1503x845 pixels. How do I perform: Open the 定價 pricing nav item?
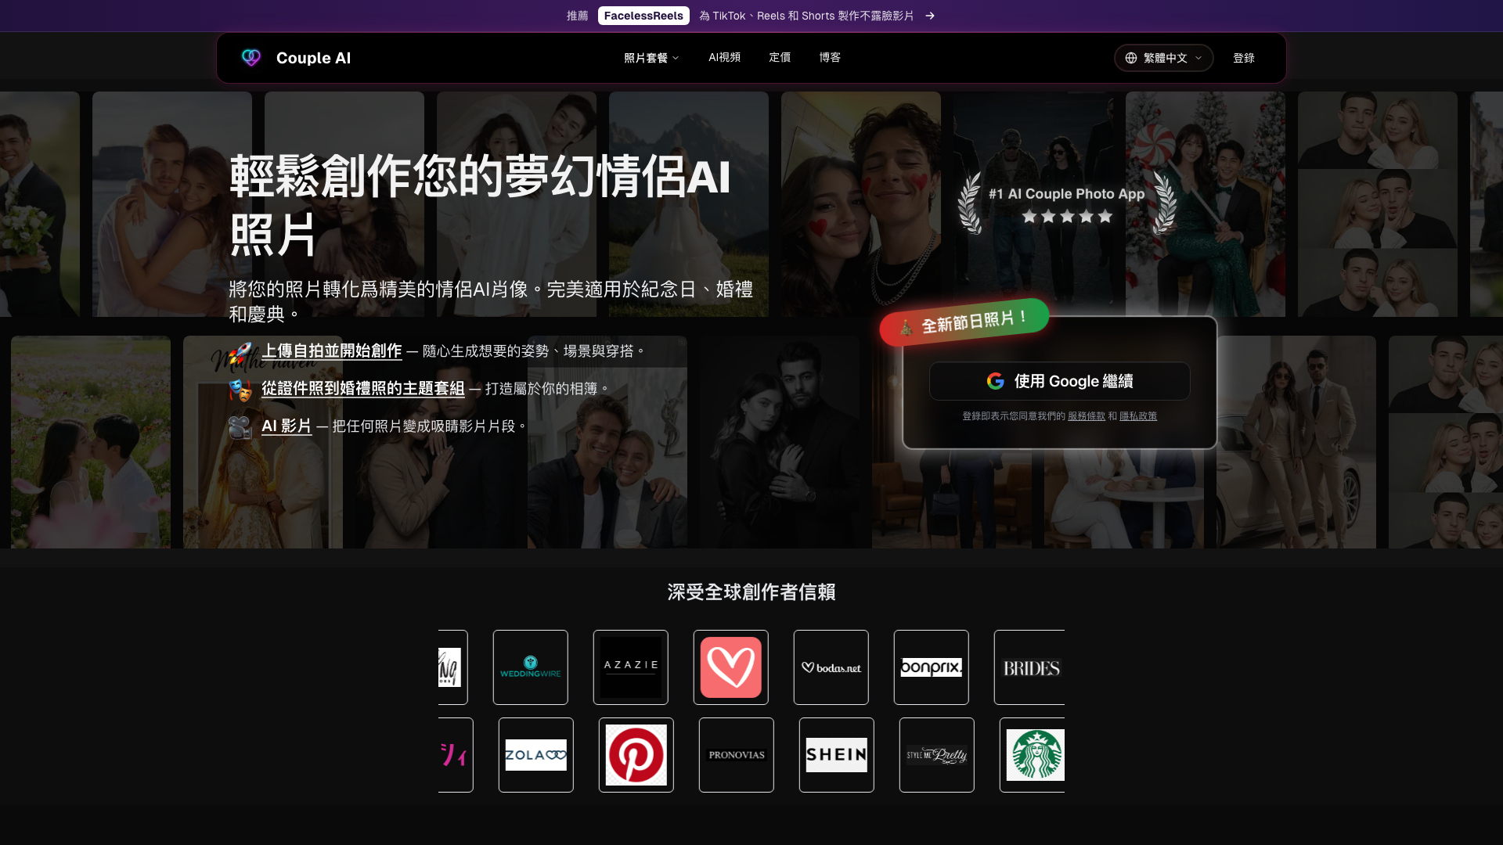tap(780, 57)
